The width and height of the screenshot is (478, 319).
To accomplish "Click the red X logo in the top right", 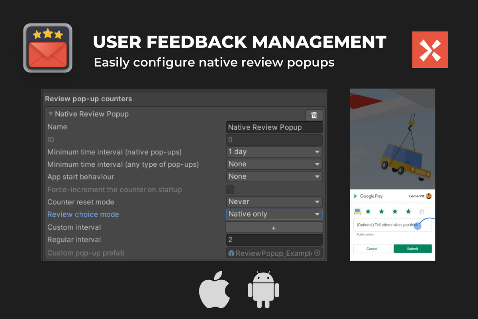I will (x=430, y=49).
